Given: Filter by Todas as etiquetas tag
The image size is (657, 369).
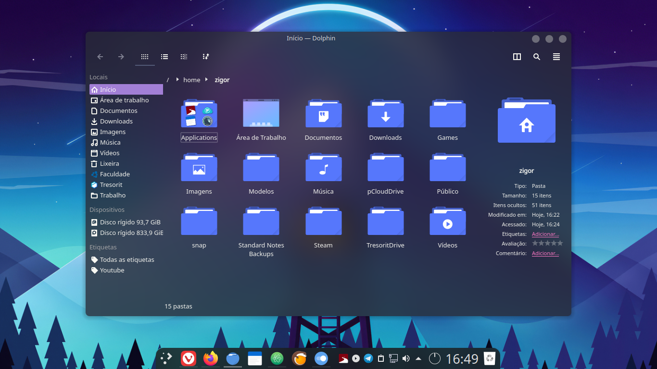Looking at the screenshot, I should click(126, 259).
